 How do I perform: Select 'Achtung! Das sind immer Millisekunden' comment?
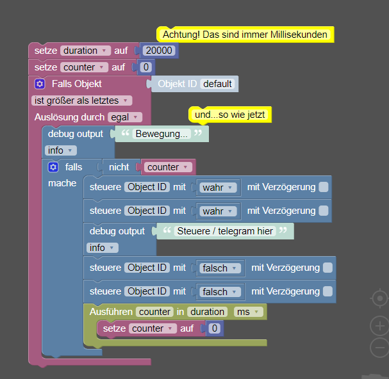coord(245,35)
